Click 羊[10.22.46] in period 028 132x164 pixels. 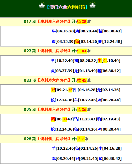coord(64,148)
